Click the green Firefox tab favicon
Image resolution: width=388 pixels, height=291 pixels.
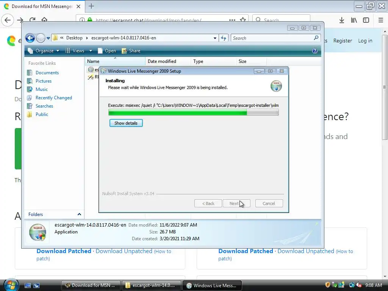click(7, 6)
